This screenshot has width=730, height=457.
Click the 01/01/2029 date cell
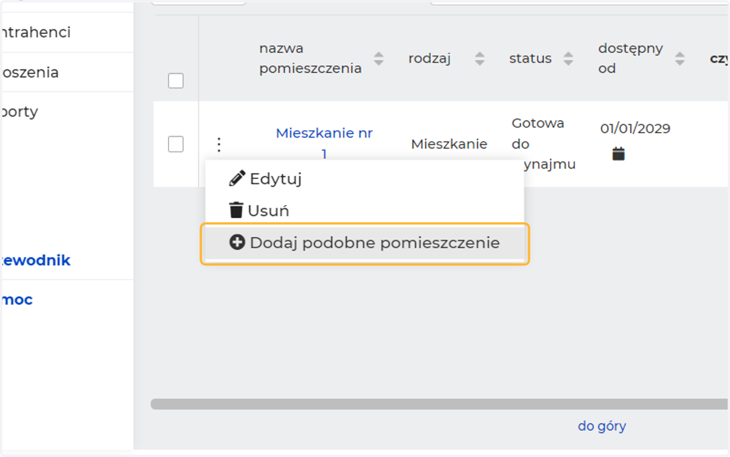pos(635,128)
